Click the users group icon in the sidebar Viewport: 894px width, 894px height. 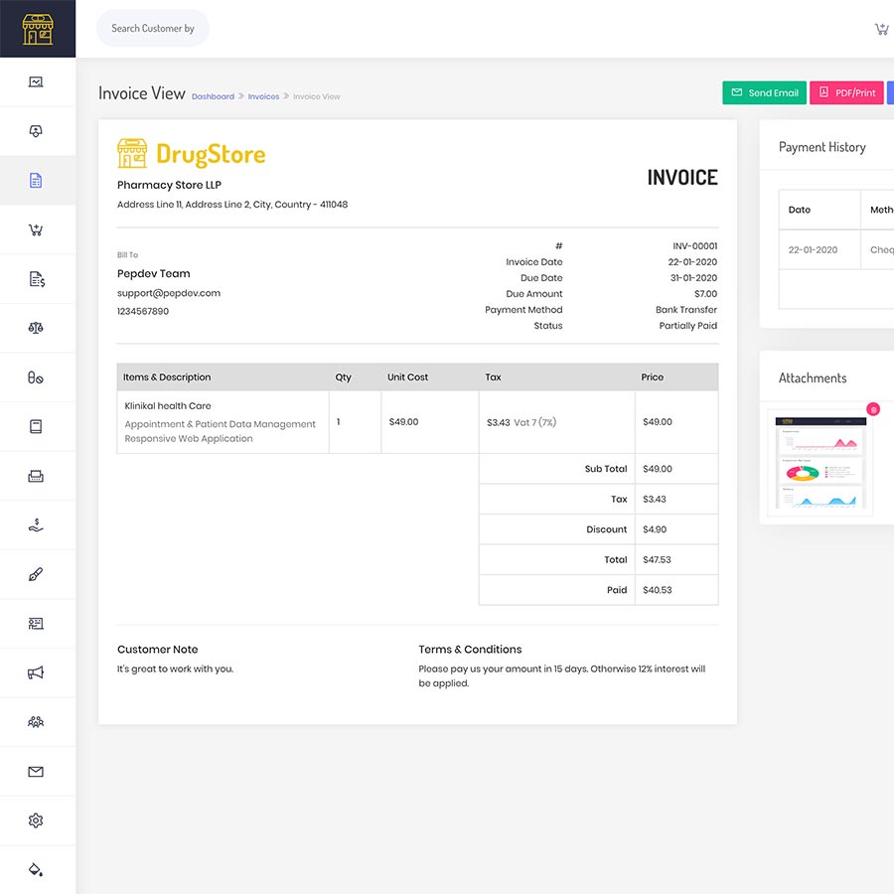coord(37,722)
